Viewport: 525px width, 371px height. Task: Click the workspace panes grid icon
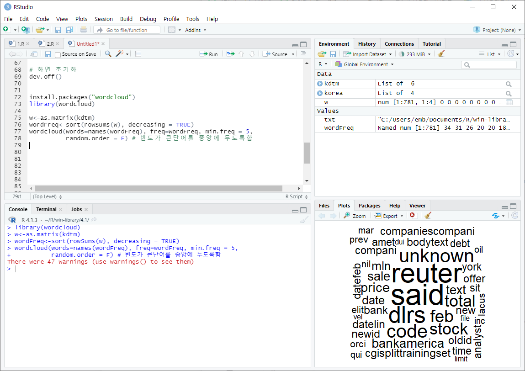pyautogui.click(x=172, y=30)
